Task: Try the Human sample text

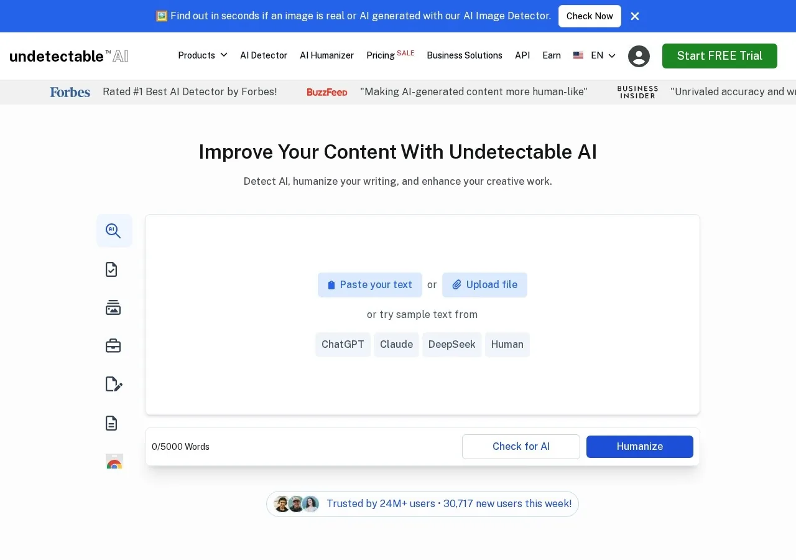Action: point(507,345)
